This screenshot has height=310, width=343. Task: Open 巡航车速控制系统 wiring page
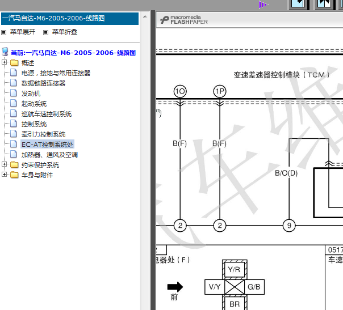pos(47,114)
